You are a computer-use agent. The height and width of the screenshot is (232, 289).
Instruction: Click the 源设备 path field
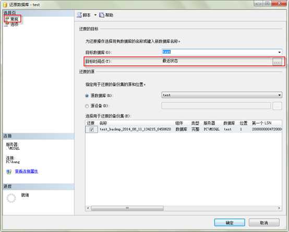coord(216,106)
